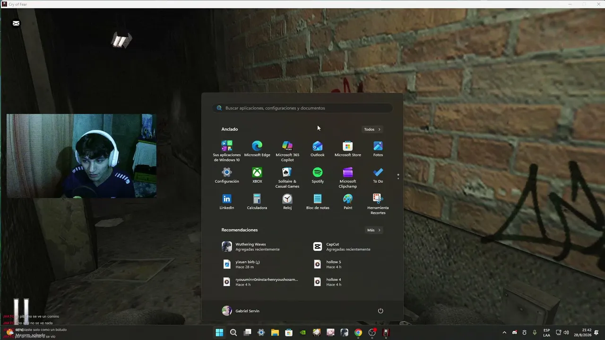Viewport: 605px width, 340px height.
Task: Focus the Buscar aplicaciones search field
Action: (302, 108)
